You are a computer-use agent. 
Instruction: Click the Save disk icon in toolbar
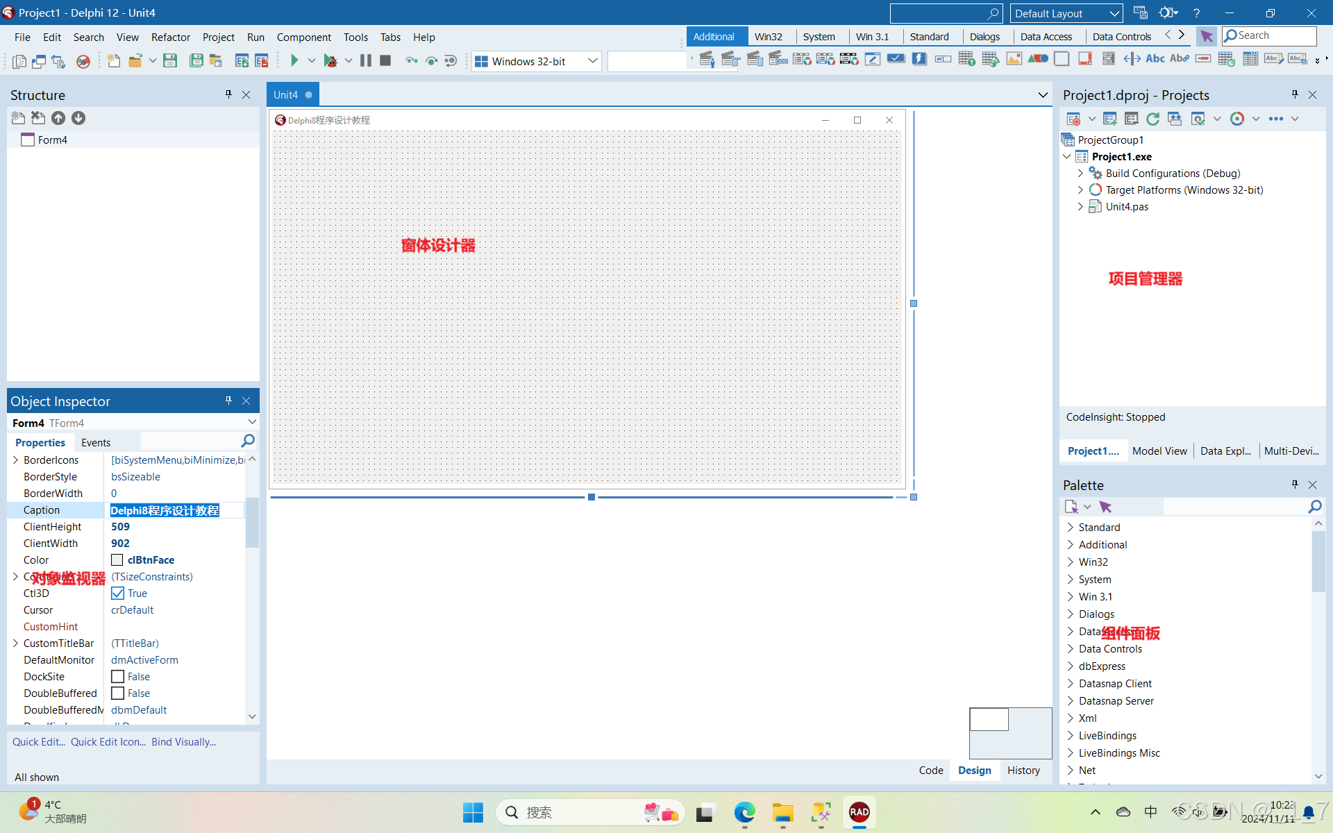click(170, 61)
